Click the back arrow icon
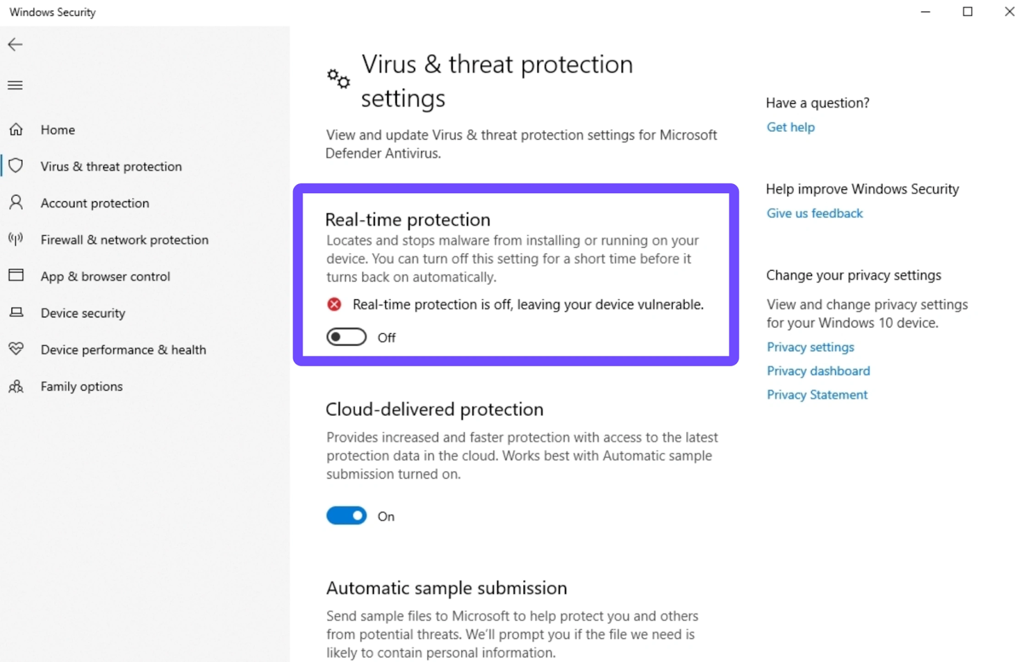1019x662 pixels. coord(15,45)
